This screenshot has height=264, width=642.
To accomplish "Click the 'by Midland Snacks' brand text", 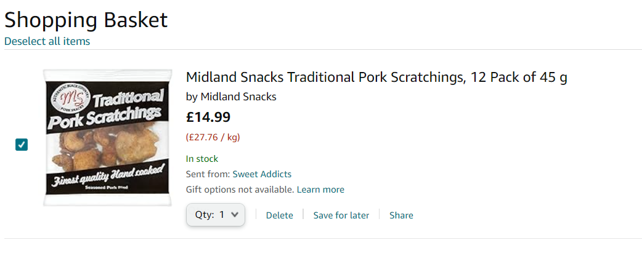I will point(231,97).
